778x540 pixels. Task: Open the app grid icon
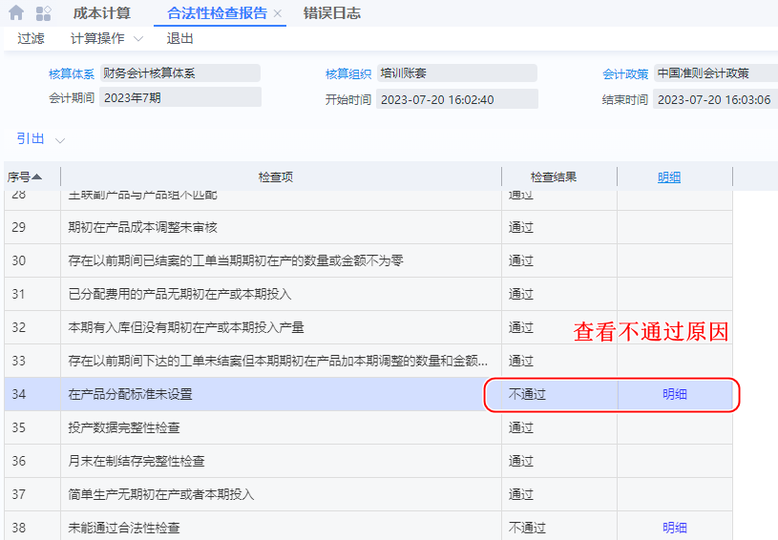43,13
